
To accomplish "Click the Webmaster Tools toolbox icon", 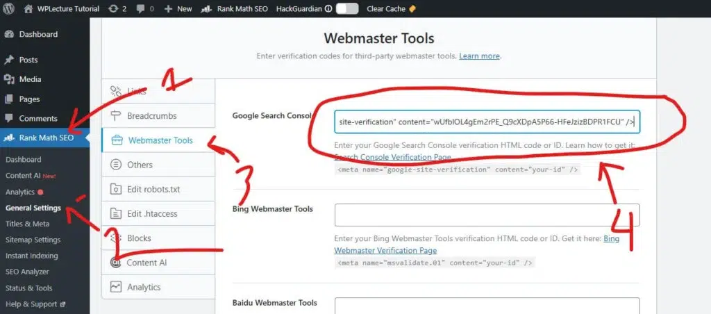I will [116, 140].
